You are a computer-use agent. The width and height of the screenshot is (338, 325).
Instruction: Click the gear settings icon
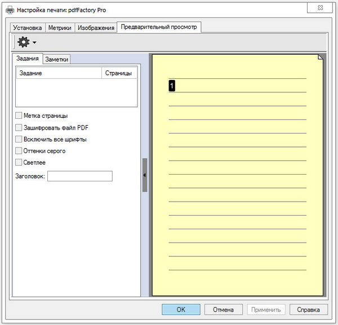tap(24, 42)
